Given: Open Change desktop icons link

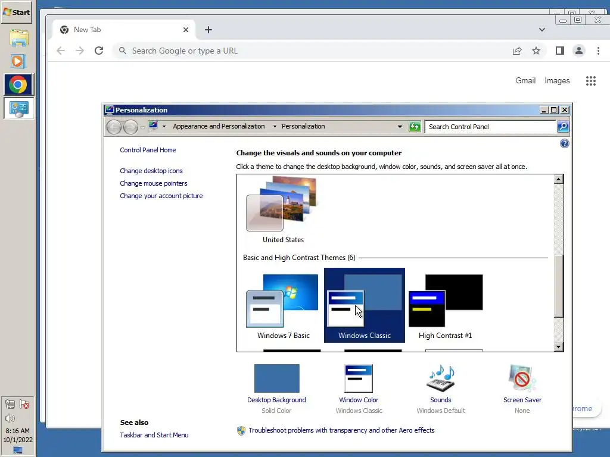Looking at the screenshot, I should (151, 171).
